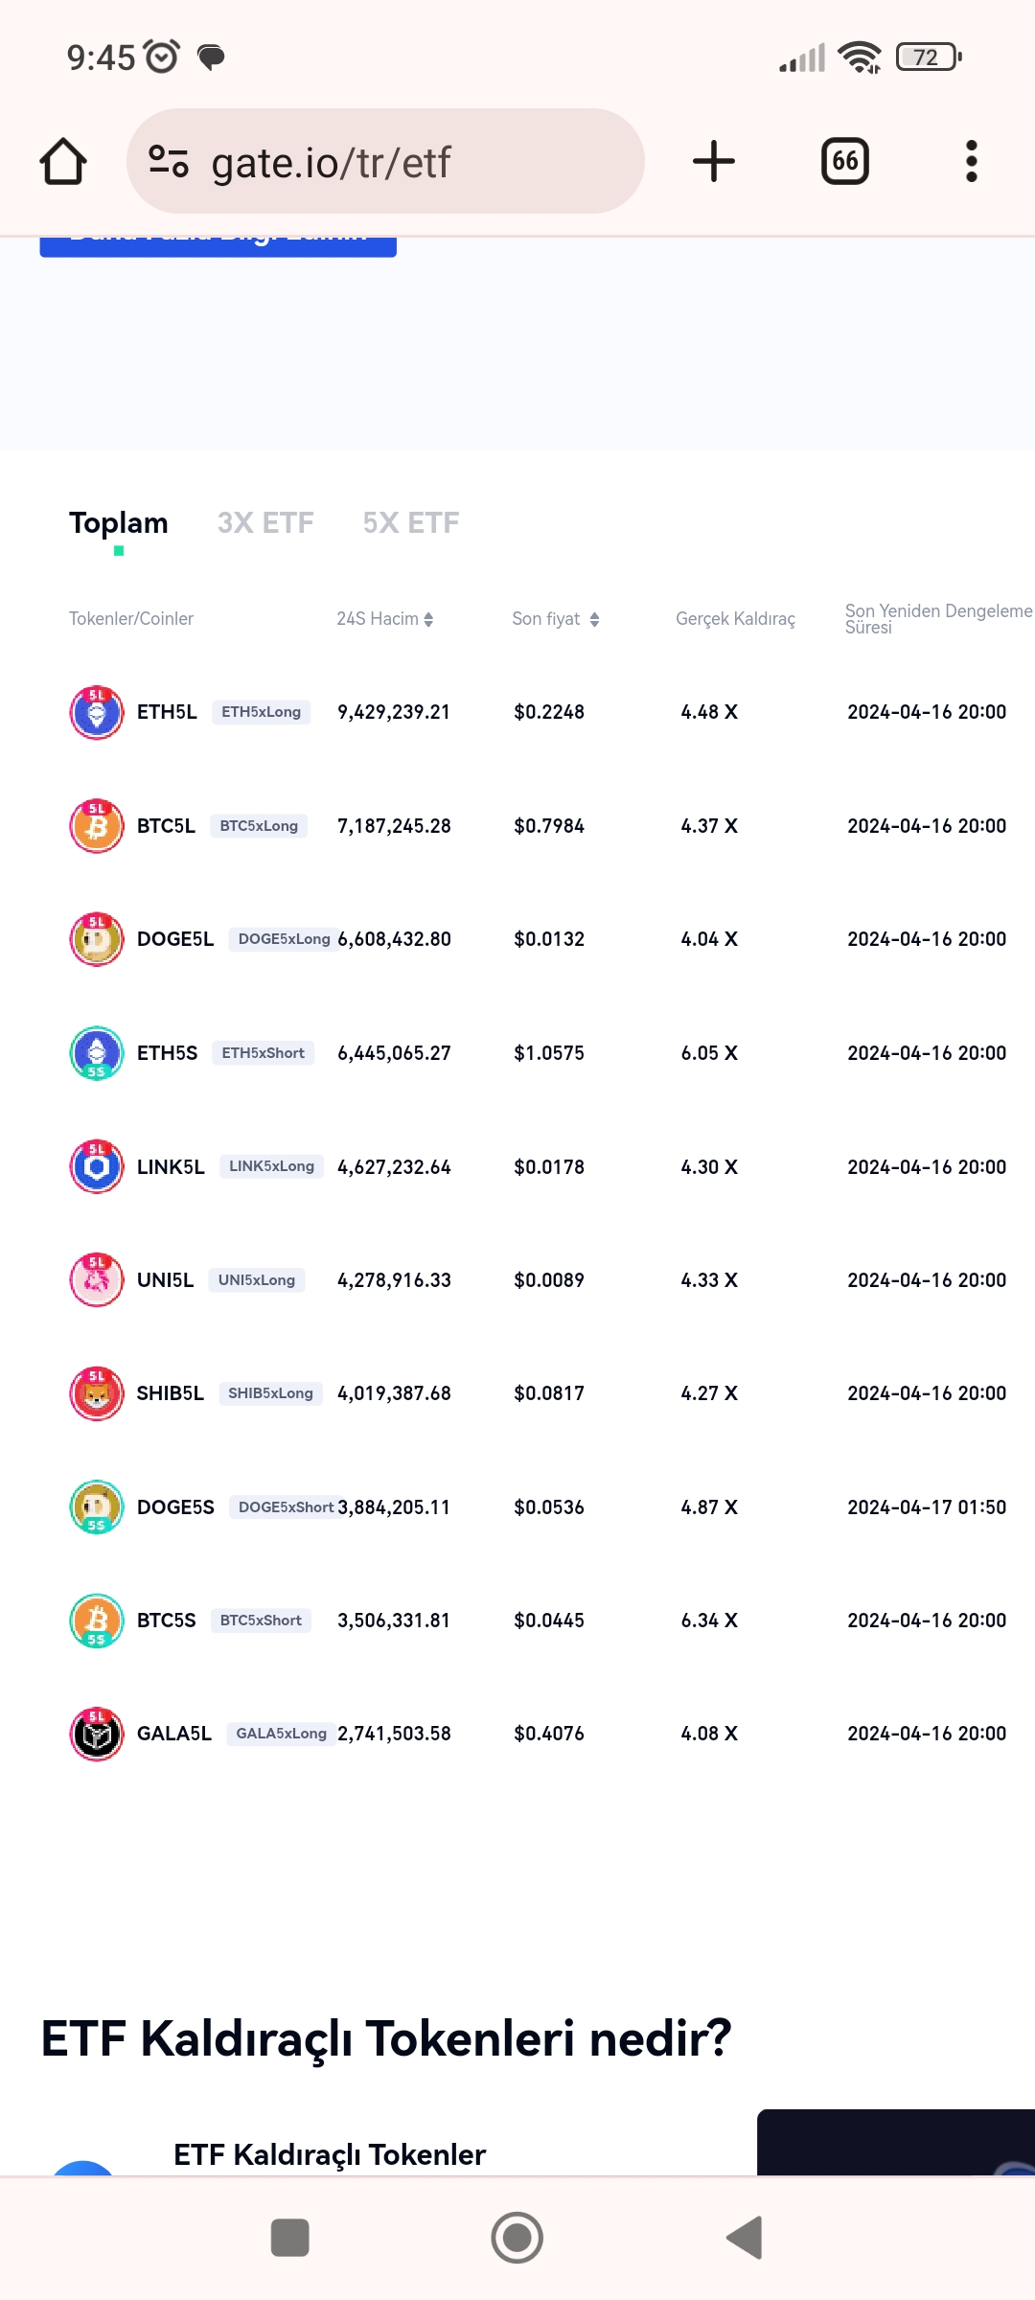The image size is (1035, 2300).
Task: Tap the site settings icon in address bar
Action: pos(169,161)
